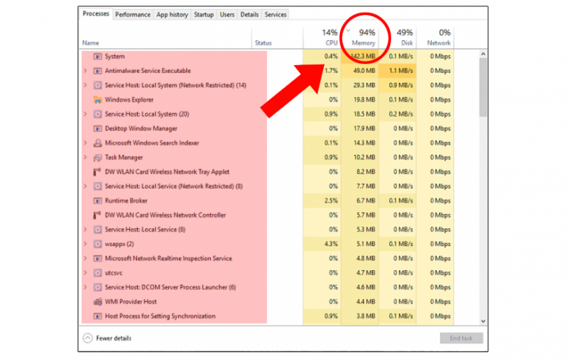
Task: Click the 4.3% CPU value for wsappx
Action: (x=331, y=244)
